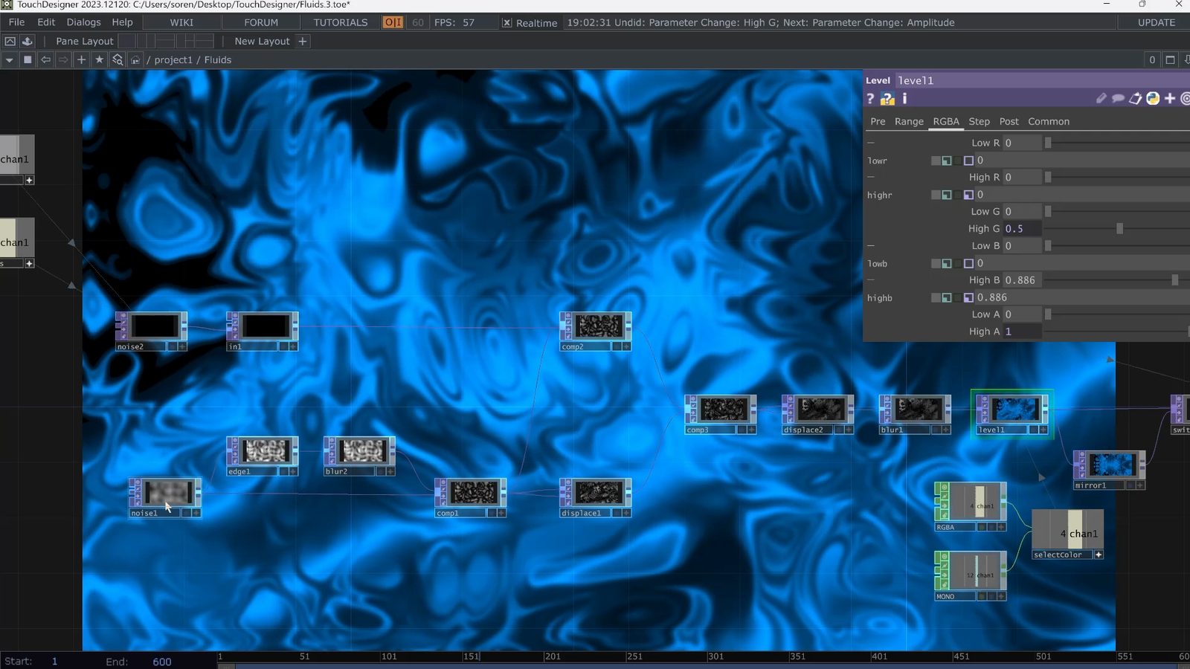Click the High A value field
1190x669 pixels.
click(x=1023, y=332)
